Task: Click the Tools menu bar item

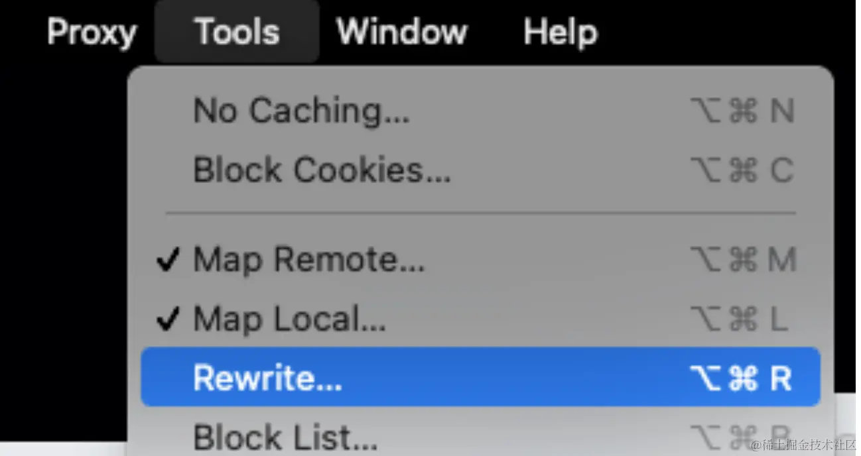Action: 237,32
